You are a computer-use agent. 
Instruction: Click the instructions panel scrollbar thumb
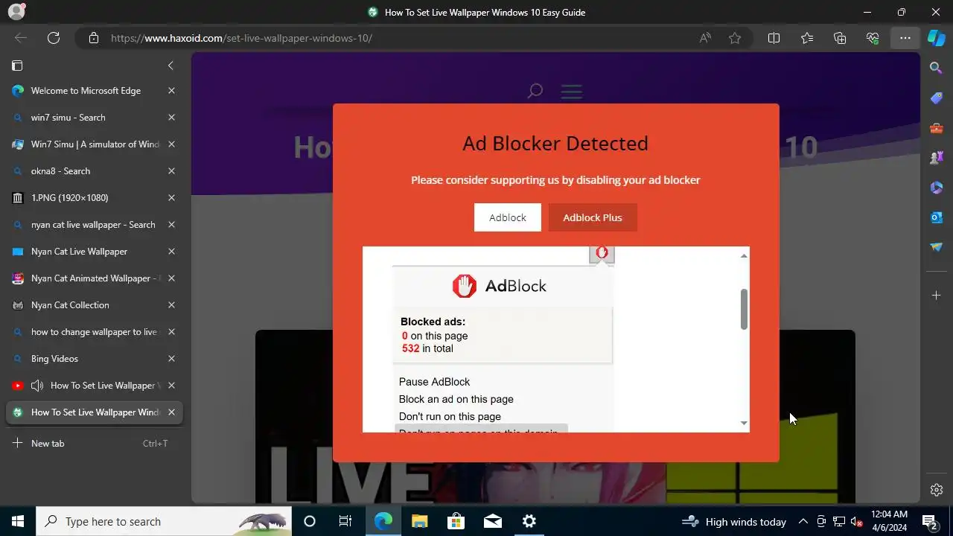744,309
